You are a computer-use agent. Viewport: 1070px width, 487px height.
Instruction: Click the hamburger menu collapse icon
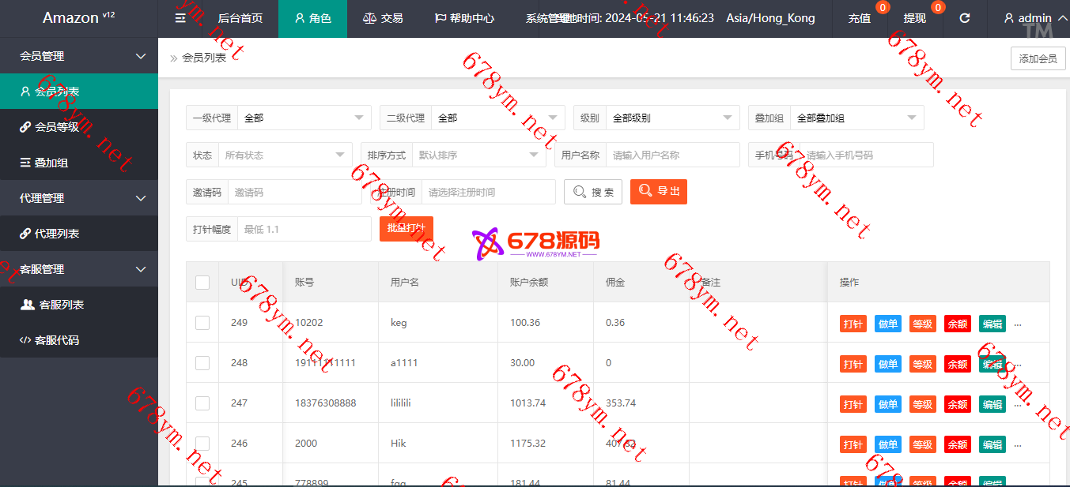180,18
